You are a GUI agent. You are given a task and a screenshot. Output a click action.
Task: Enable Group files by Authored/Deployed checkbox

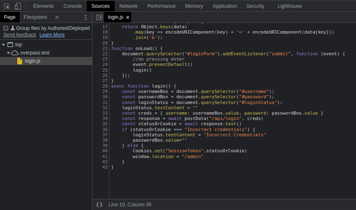click(x=6, y=28)
